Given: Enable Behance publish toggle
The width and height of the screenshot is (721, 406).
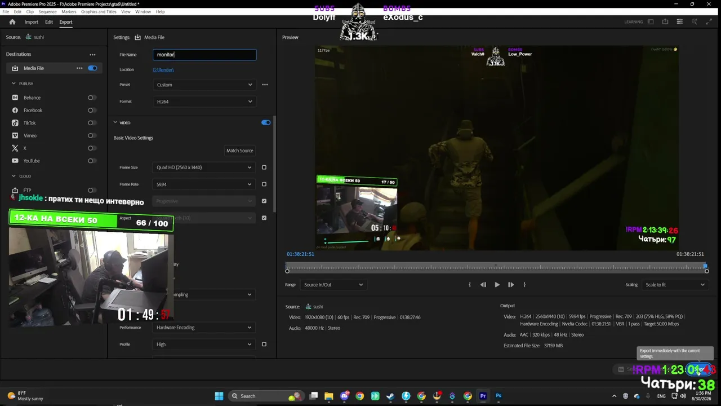Looking at the screenshot, I should coord(92,98).
